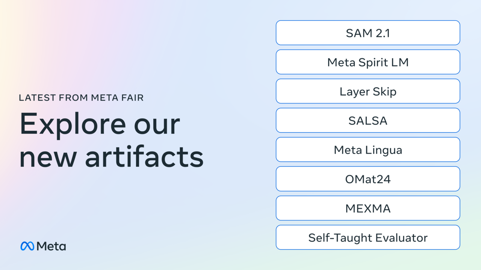Screen dimensions: 481x270
Task: Click the Meta wordmark text beside logo
Action: (x=51, y=246)
